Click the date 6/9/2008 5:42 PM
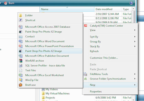 click(106, 98)
